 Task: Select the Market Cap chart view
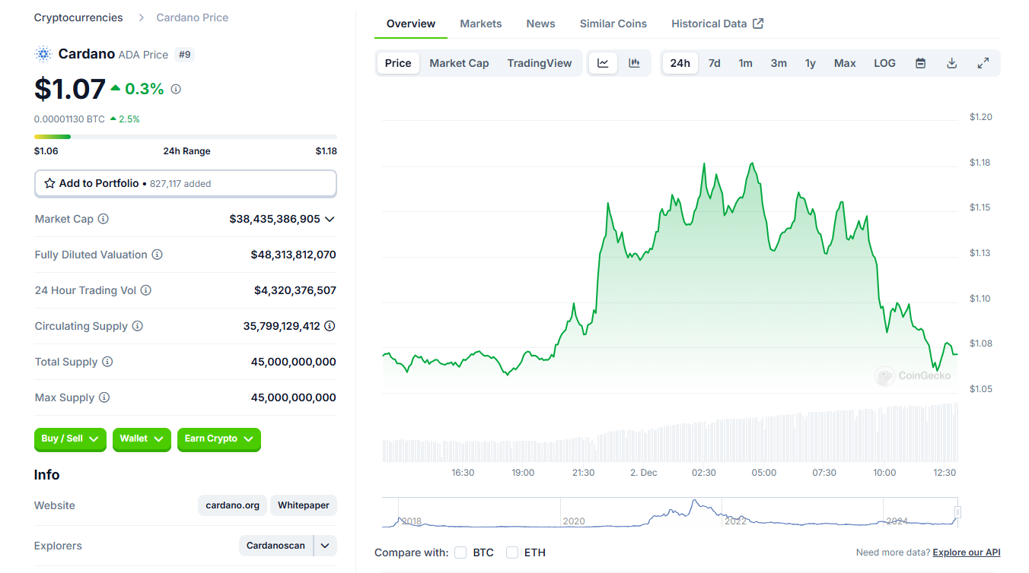[x=459, y=63]
